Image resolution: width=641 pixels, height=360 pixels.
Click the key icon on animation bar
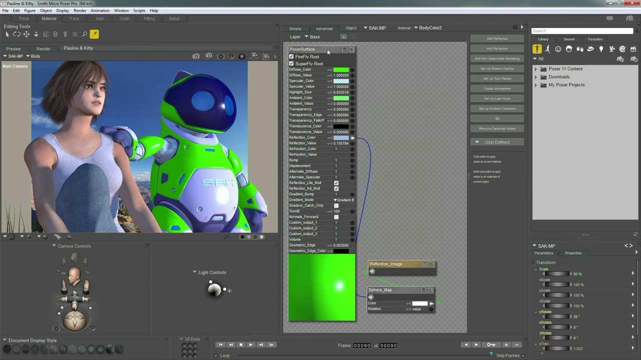pos(491,344)
